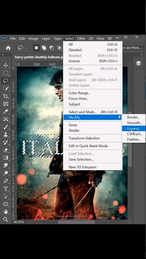The width and height of the screenshot is (146, 259).
Task: Expand the toolbox with double arrows
Action: coord(3,55)
